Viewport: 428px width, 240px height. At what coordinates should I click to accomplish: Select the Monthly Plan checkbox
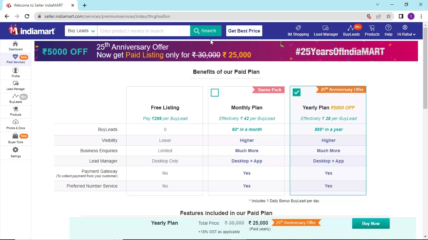[x=215, y=92]
